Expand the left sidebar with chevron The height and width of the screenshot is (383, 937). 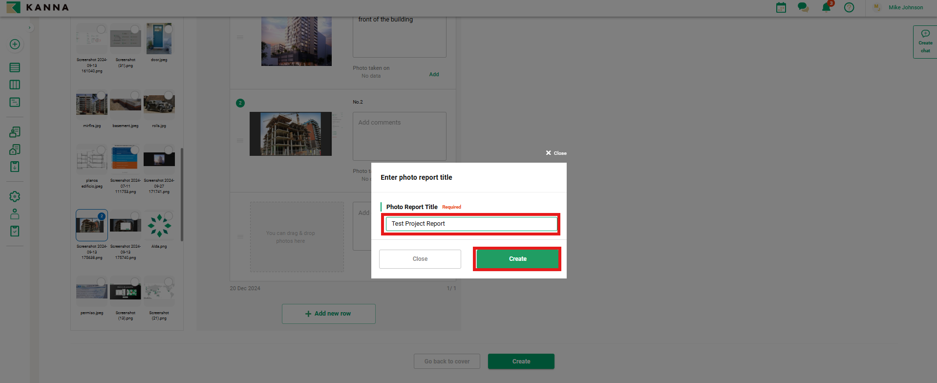30,28
